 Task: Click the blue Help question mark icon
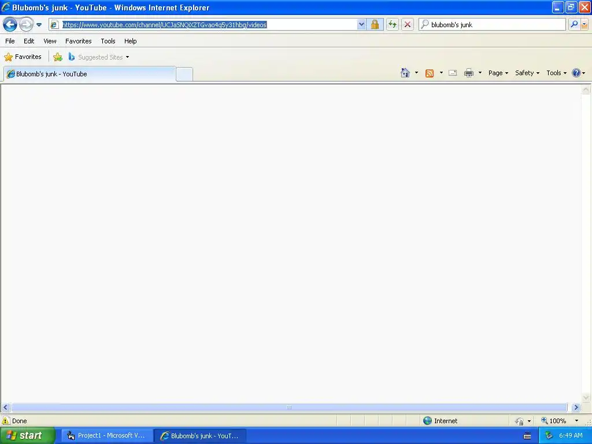[x=576, y=73]
